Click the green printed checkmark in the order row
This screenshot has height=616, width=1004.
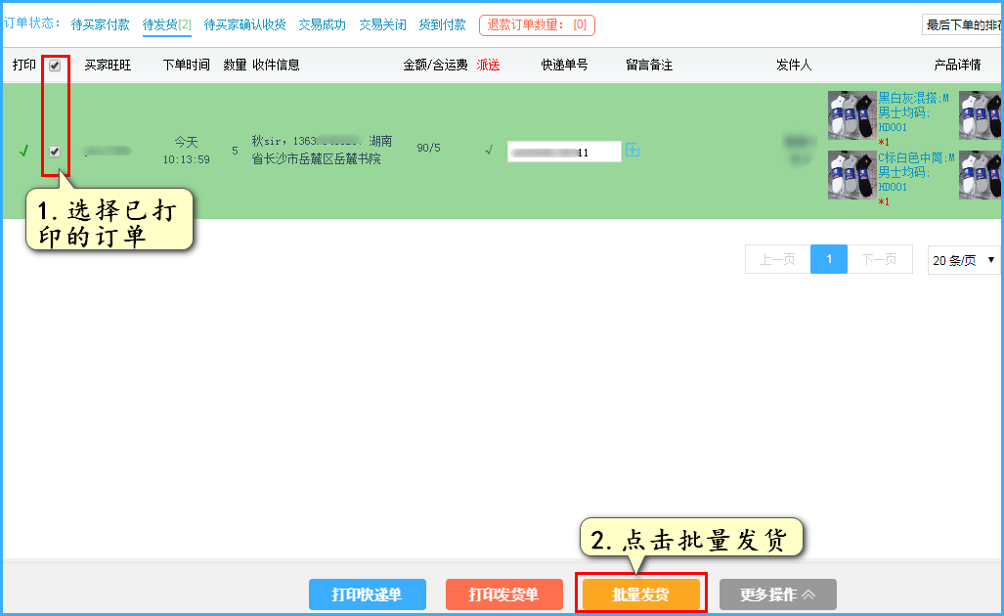pyautogui.click(x=23, y=151)
